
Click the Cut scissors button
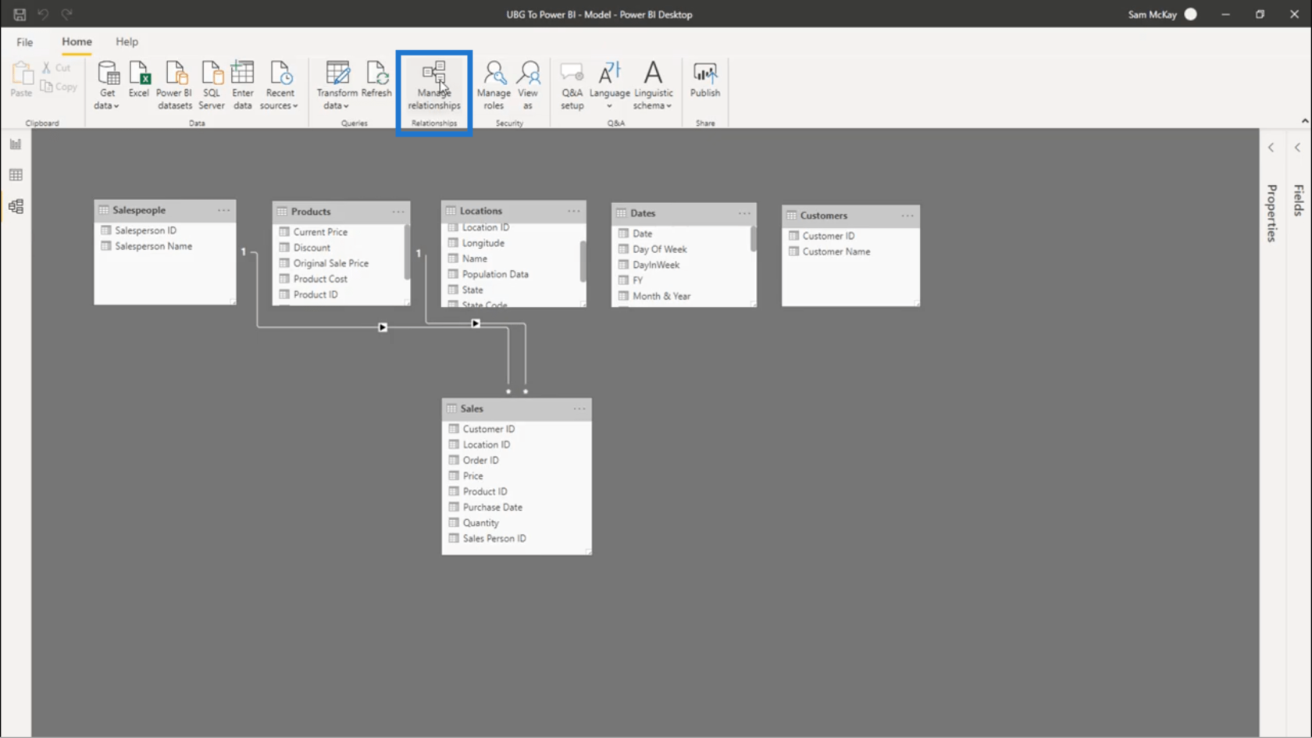click(56, 68)
